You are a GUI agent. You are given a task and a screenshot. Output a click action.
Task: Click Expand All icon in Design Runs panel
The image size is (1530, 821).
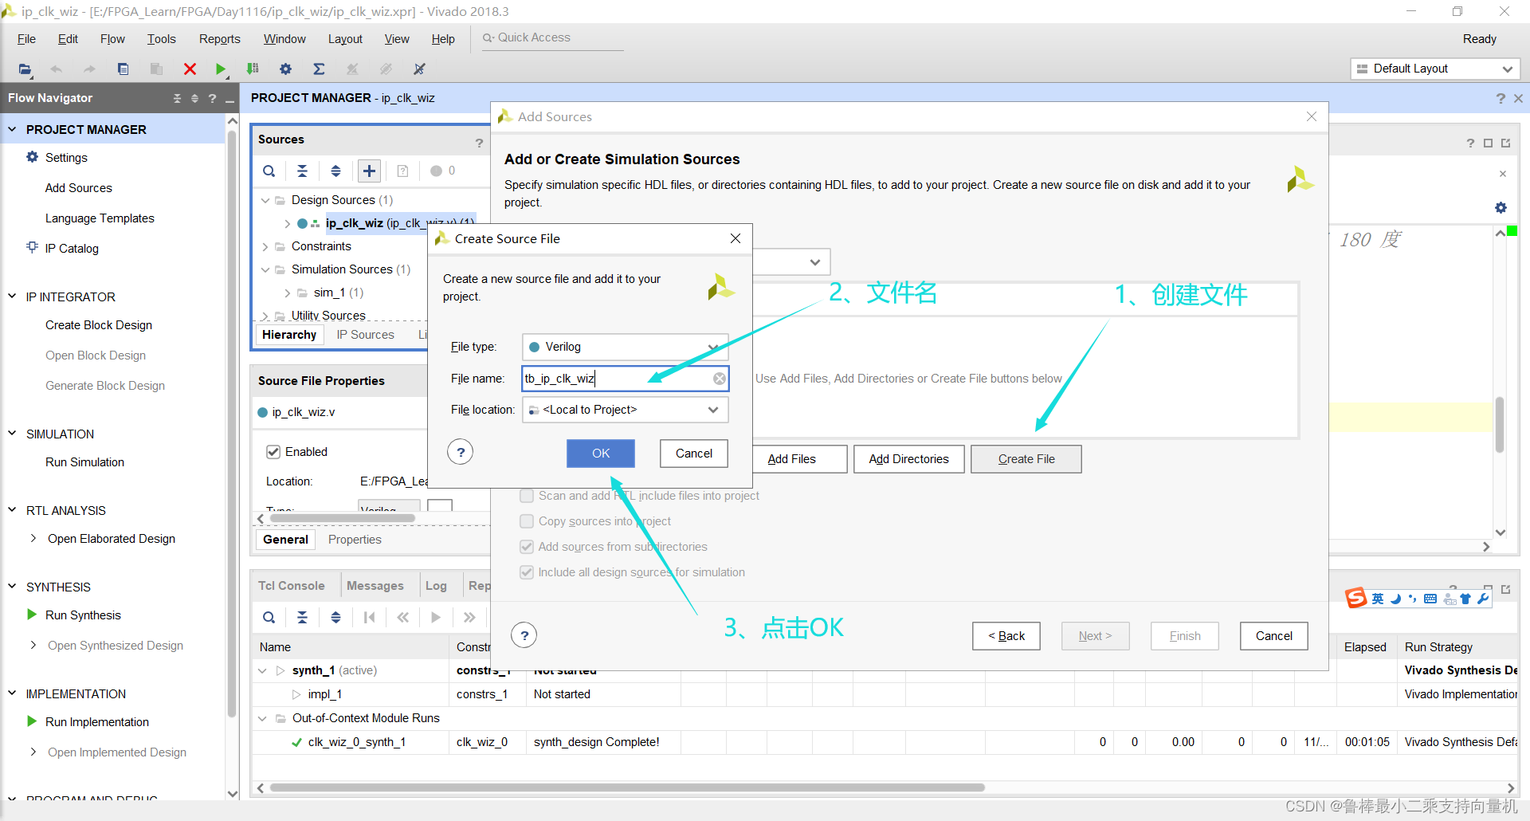click(335, 617)
